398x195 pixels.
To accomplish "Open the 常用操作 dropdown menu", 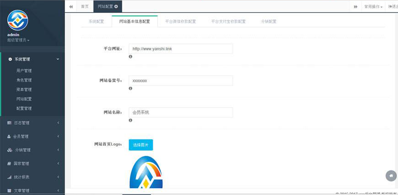I will click(x=373, y=7).
